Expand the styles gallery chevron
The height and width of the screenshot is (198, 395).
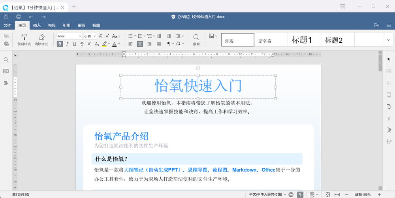point(388,40)
